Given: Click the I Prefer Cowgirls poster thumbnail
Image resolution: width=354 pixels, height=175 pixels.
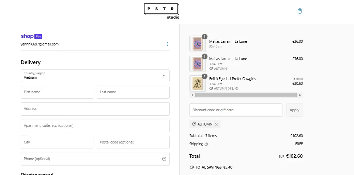Looking at the screenshot, I should pyautogui.click(x=197, y=83).
